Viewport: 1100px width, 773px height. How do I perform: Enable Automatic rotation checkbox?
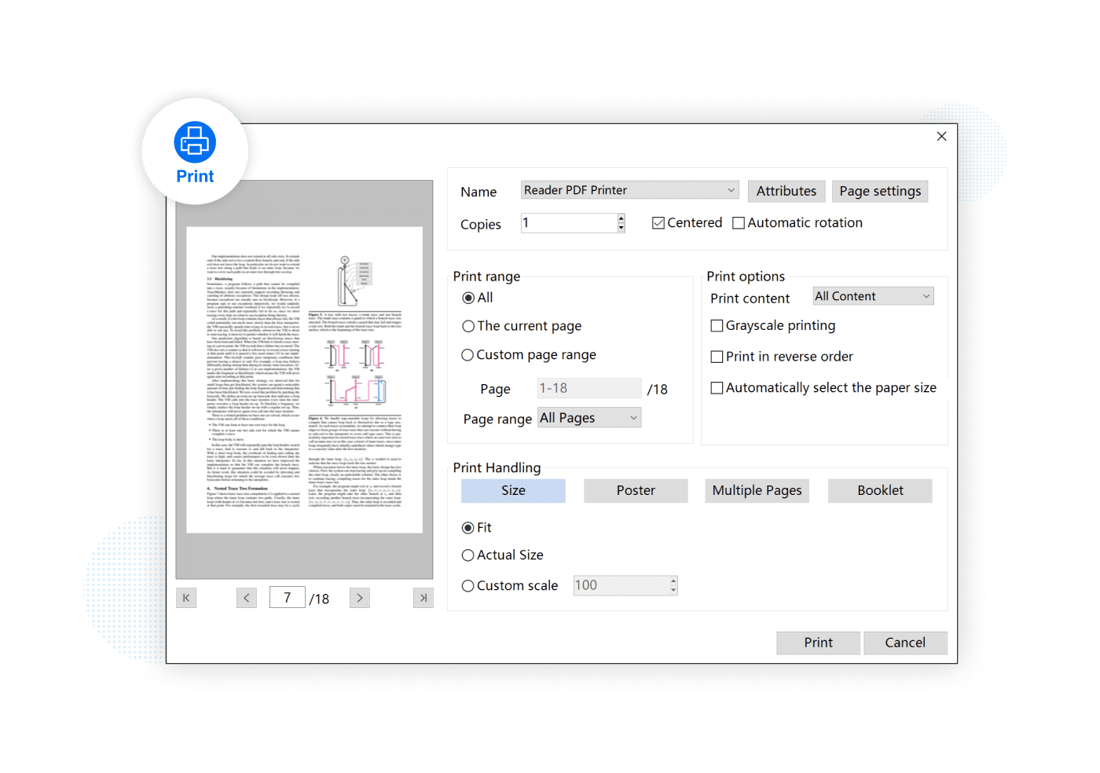click(739, 223)
